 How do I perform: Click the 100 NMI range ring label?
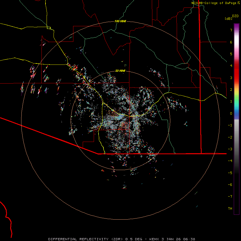(120, 21)
